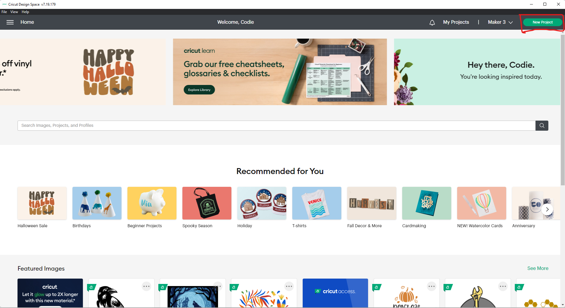Go to My Projects
565x308 pixels.
456,22
